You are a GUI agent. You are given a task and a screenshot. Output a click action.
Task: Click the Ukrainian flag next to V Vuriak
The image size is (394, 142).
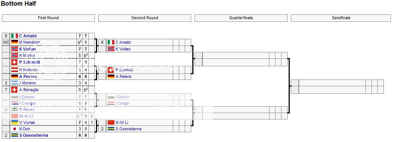[15, 122]
